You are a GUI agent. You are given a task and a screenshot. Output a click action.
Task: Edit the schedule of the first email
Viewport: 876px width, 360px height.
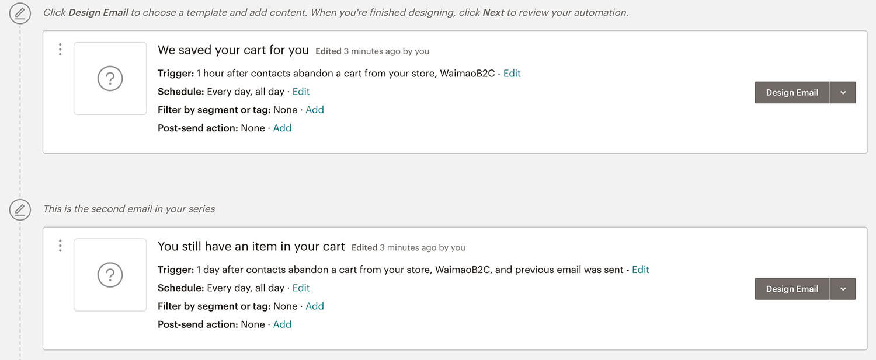click(x=301, y=91)
